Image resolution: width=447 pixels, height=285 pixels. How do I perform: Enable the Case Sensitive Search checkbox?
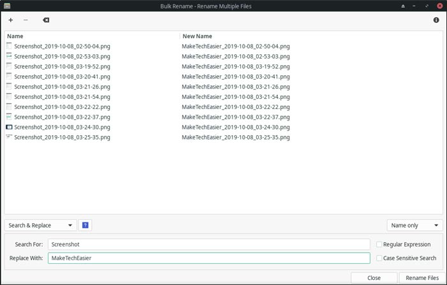379,258
